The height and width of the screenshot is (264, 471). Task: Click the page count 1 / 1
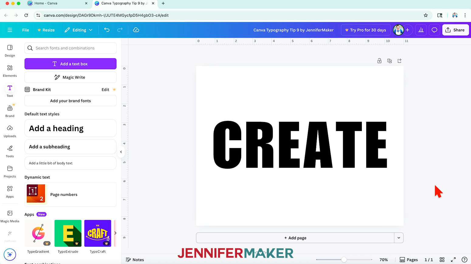tap(428, 260)
